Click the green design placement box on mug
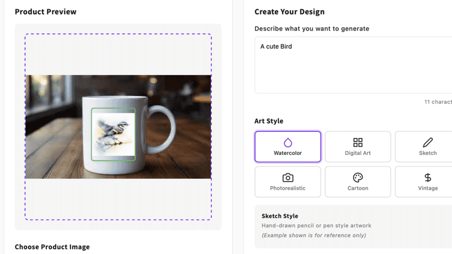This screenshot has height=254, width=452. pos(114,134)
